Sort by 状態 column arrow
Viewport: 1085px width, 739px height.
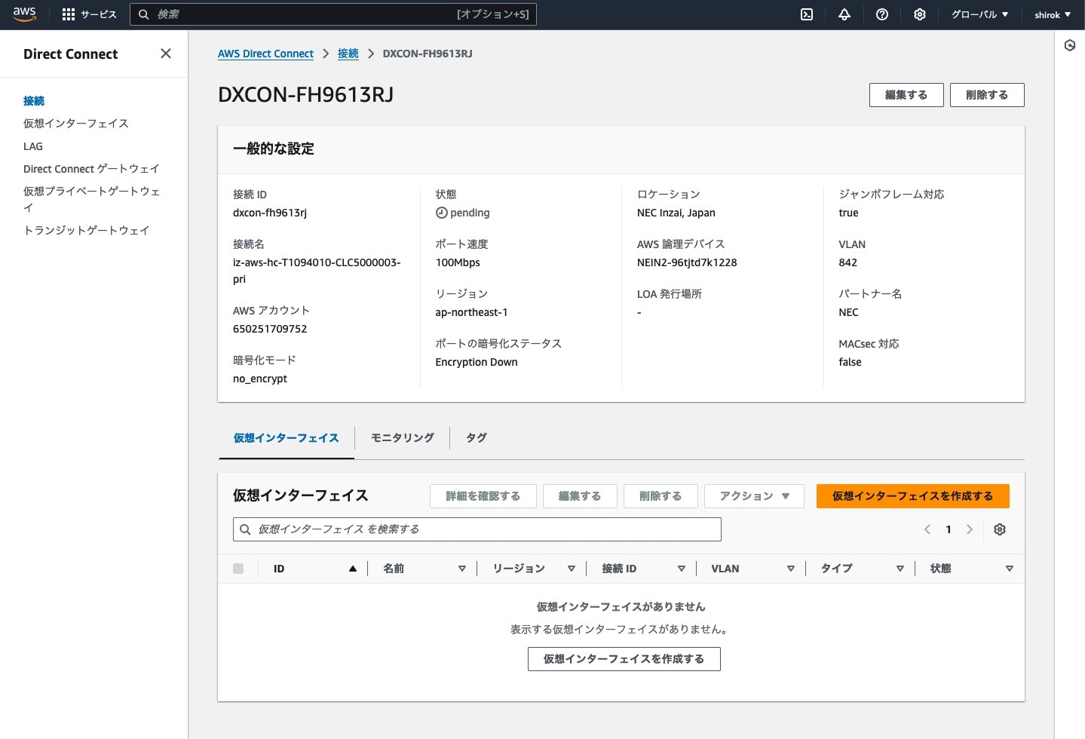coord(1009,569)
